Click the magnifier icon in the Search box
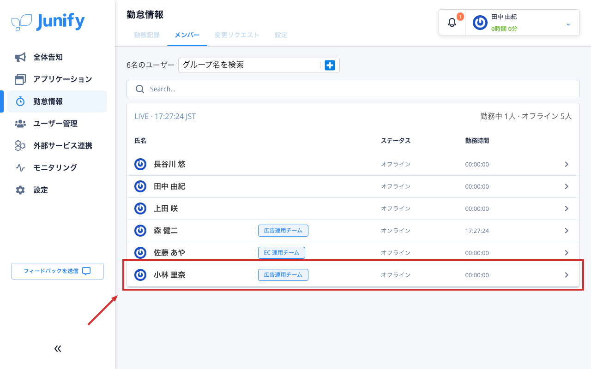591x369 pixels. pyautogui.click(x=140, y=89)
